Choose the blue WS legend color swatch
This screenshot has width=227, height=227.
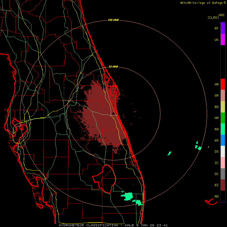223,140
